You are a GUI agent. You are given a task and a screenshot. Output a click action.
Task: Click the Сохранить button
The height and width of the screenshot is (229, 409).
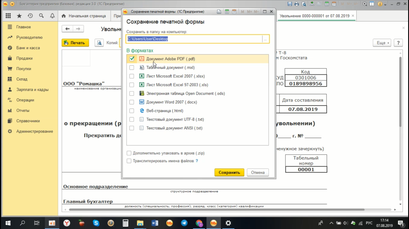tap(229, 172)
